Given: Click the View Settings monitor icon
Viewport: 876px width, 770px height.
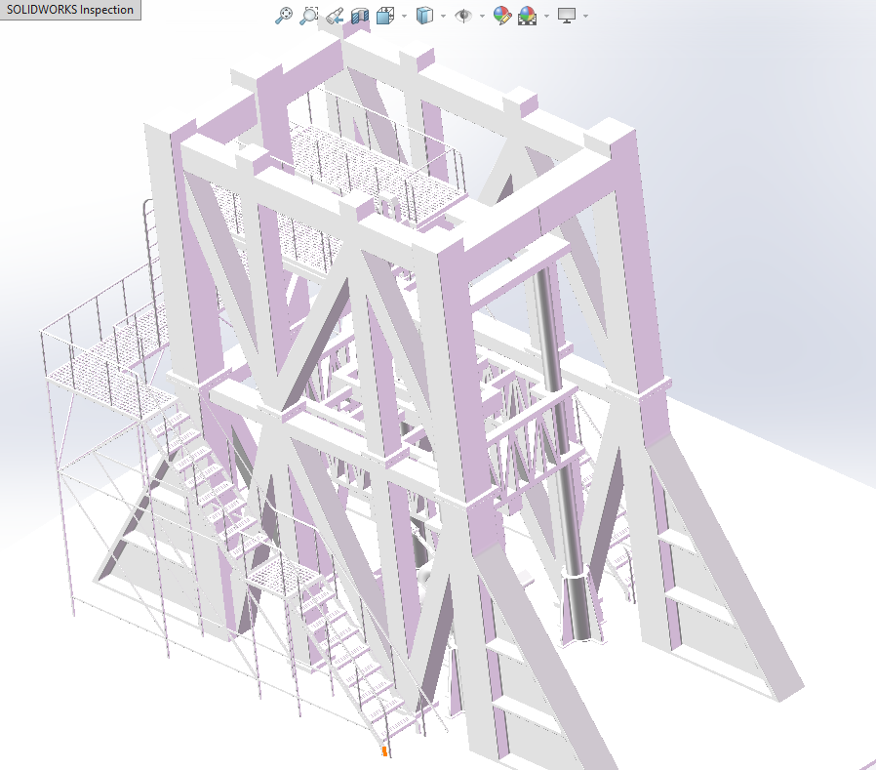Looking at the screenshot, I should tap(567, 16).
